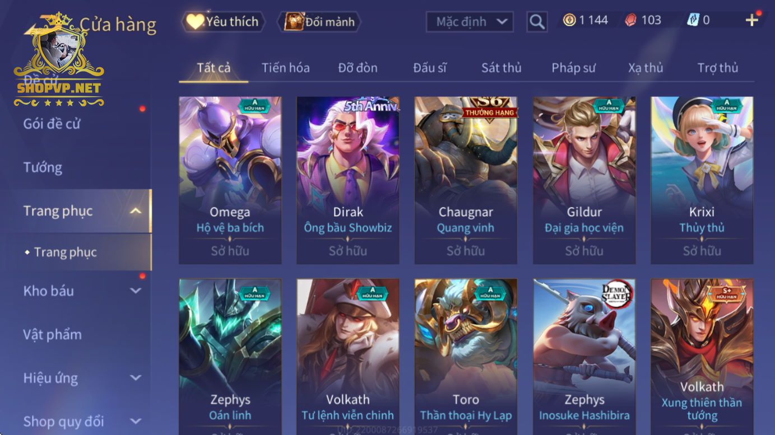Tap the gold coin currency icon
The image size is (775, 435).
[x=569, y=20]
